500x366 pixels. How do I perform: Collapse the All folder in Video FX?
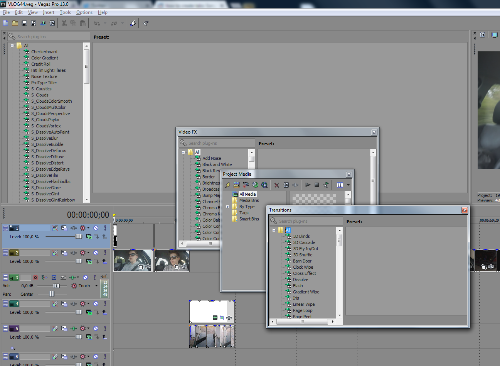coord(183,152)
